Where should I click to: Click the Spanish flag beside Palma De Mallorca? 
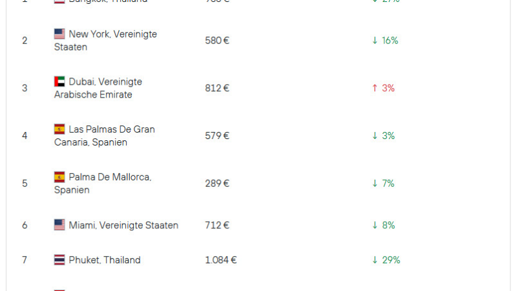(x=59, y=177)
